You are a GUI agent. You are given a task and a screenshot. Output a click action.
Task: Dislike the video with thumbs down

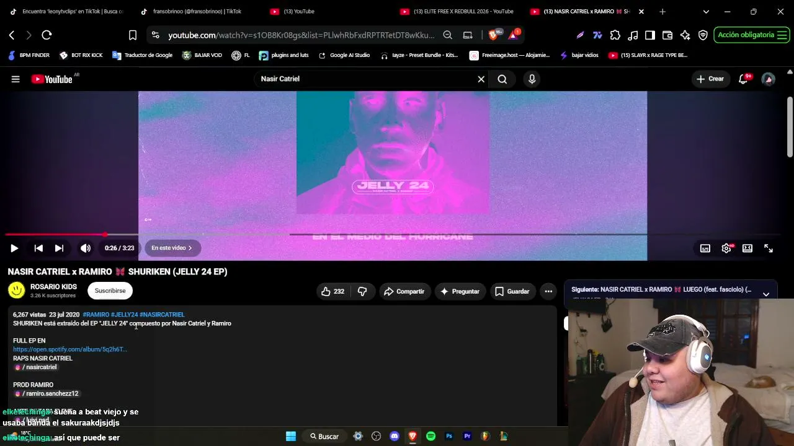click(362, 291)
